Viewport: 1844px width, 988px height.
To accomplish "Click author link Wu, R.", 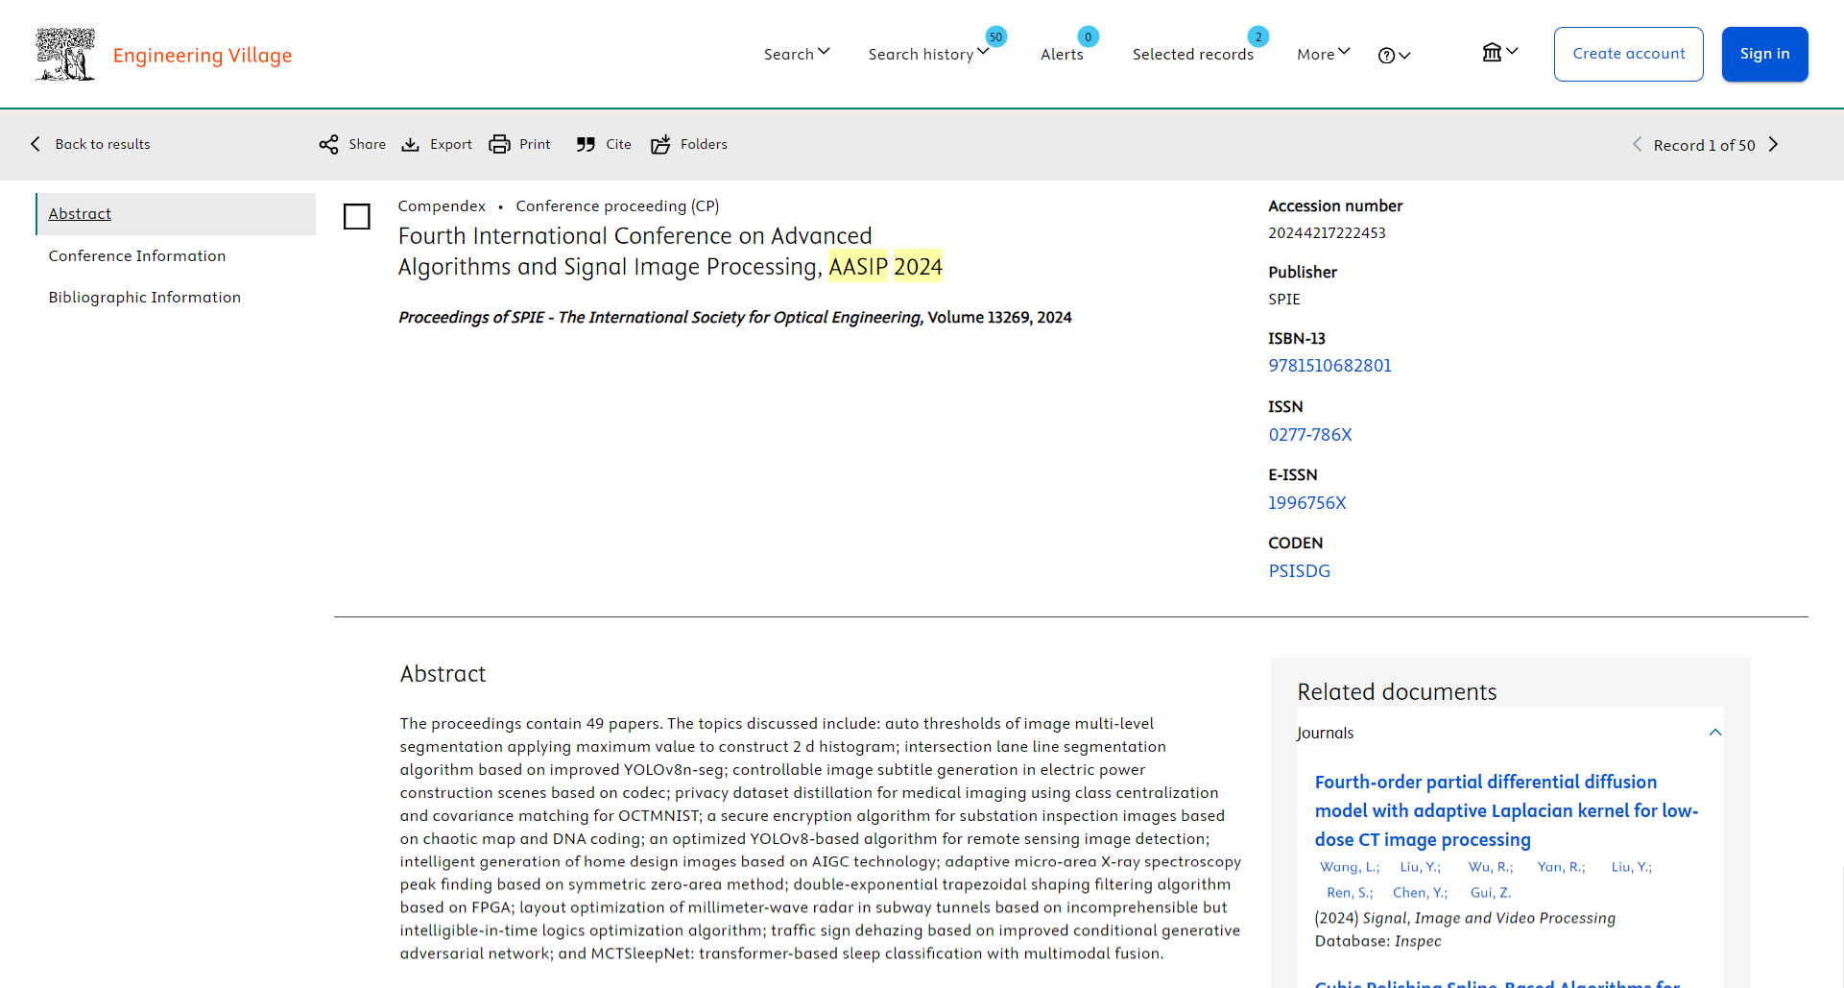I will 1491,867.
